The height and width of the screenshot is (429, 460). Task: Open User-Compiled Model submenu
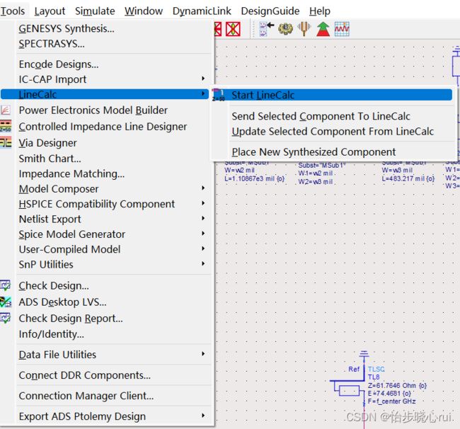[69, 249]
